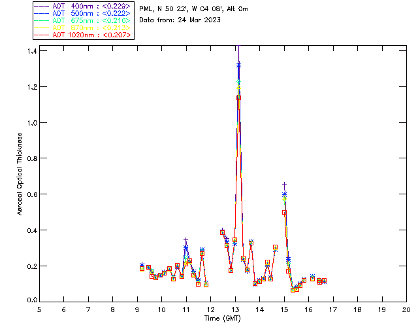Click the purple plus marker near 0.35 at 11h
This screenshot has height=335, width=418.
tap(185, 240)
